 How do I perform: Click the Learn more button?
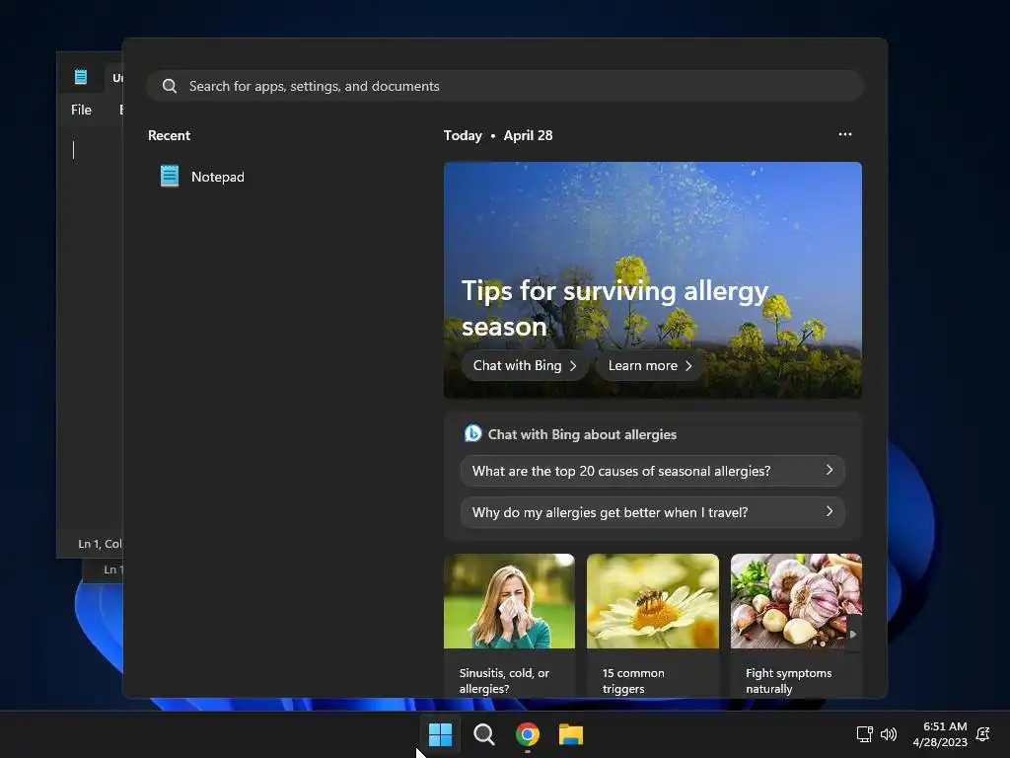tap(649, 365)
